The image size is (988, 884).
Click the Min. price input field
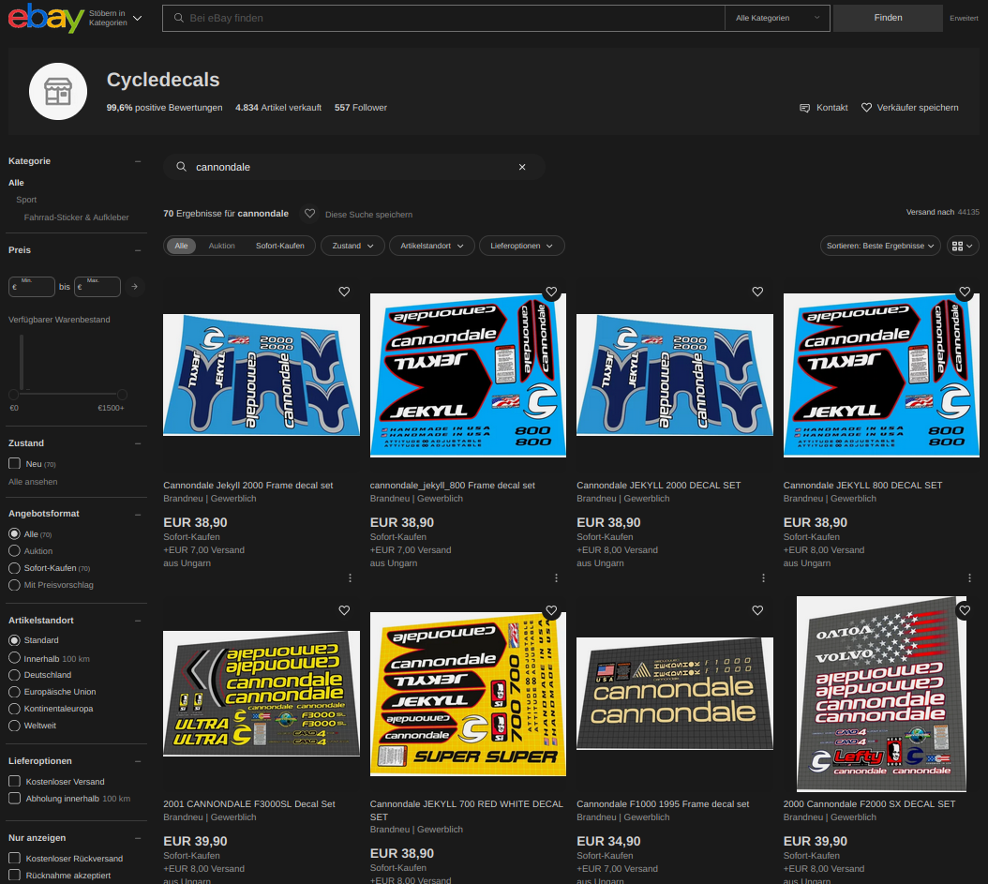click(32, 287)
